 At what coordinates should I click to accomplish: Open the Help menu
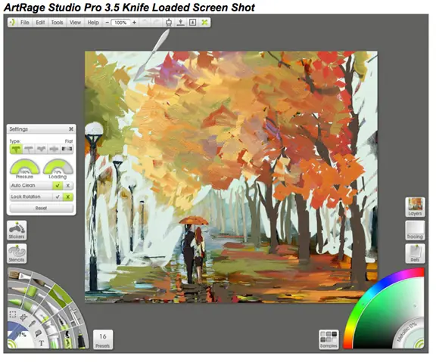[x=93, y=23]
